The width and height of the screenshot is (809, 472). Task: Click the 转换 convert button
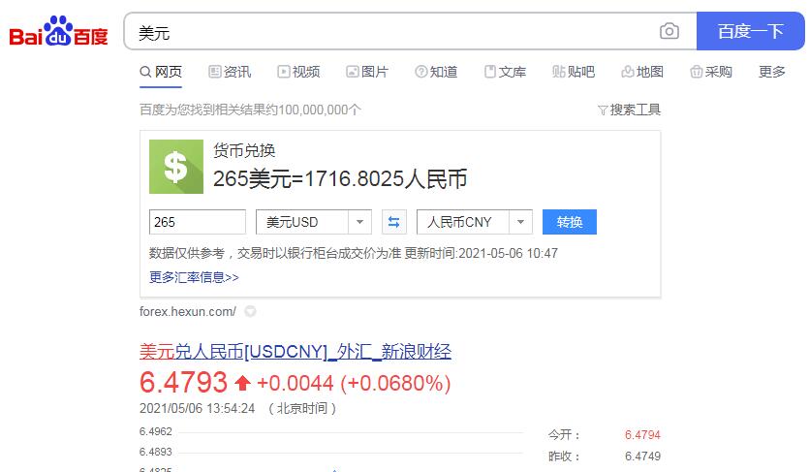coord(569,222)
